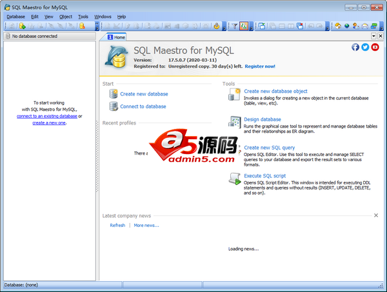This screenshot has height=292, width=387.
Task: Click the green credit card purchase icon
Action: pos(374,26)
